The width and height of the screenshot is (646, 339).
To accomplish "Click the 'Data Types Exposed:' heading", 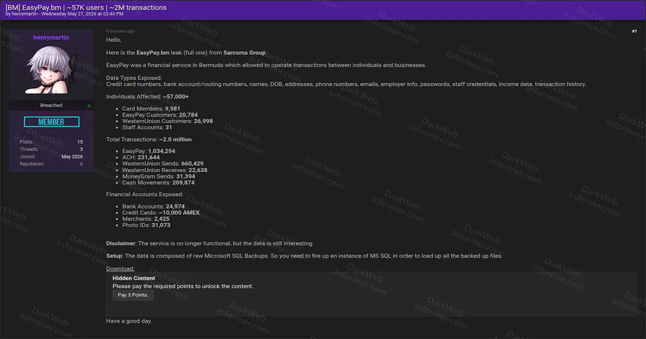I will pos(134,78).
